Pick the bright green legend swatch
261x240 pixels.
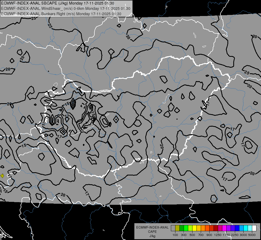186,228
